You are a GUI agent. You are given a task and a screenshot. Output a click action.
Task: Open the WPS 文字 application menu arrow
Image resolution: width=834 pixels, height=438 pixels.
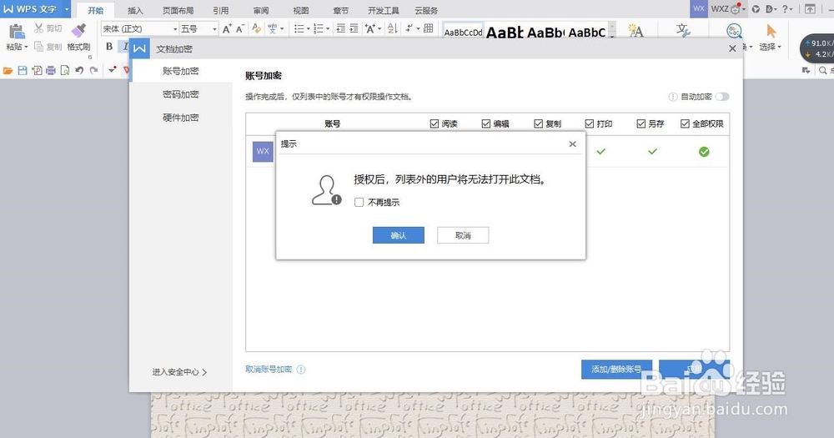[67, 9]
